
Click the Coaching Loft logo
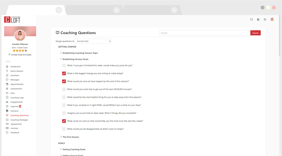coord(12,20)
